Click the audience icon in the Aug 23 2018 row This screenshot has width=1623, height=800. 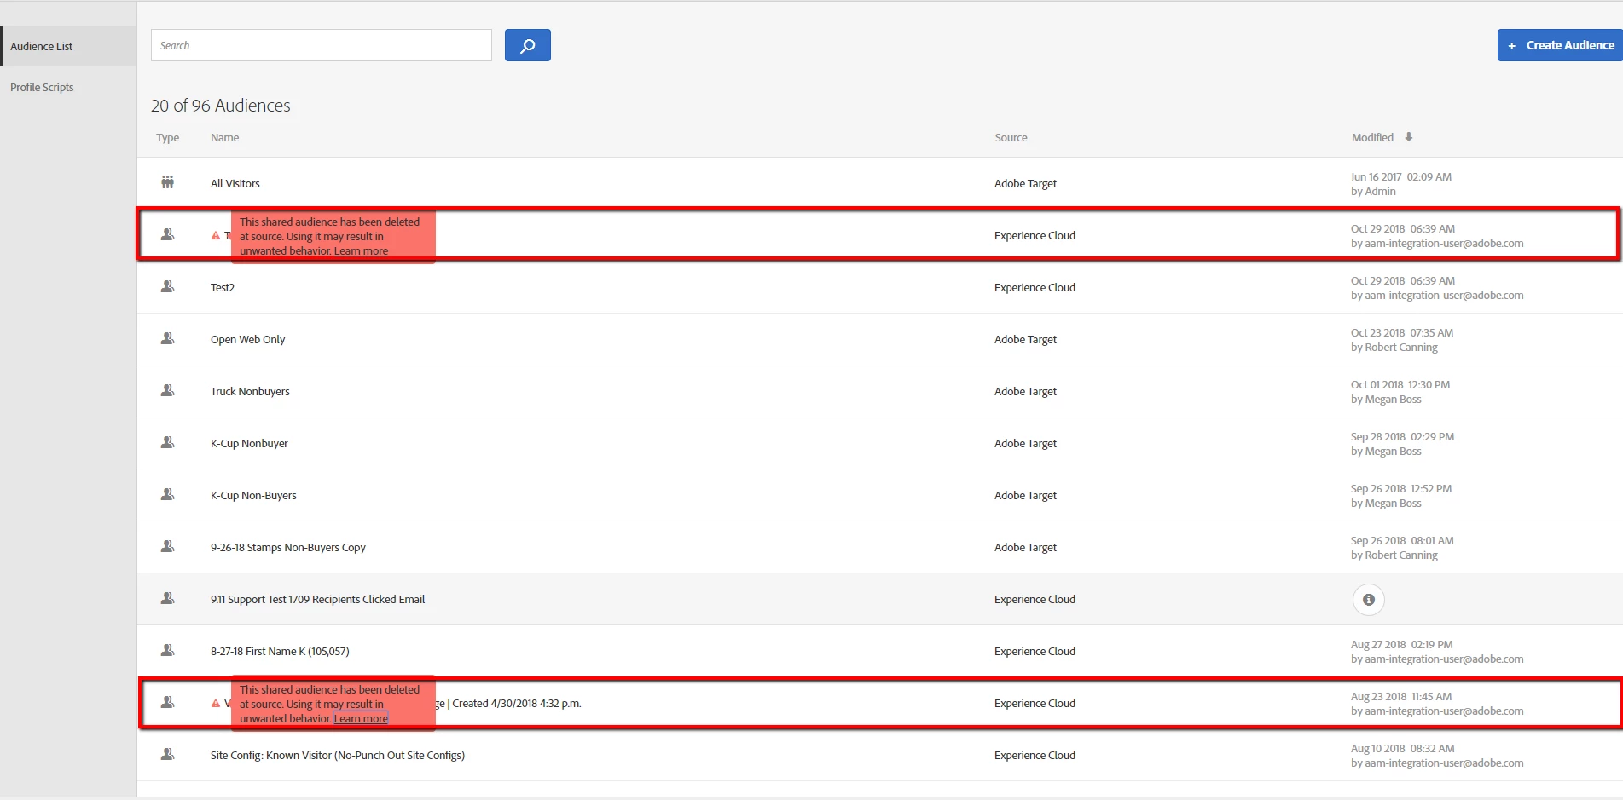tap(168, 702)
